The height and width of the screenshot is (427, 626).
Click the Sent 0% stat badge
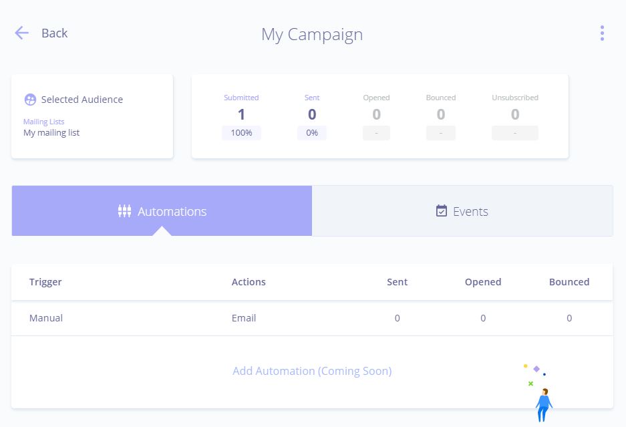click(312, 132)
